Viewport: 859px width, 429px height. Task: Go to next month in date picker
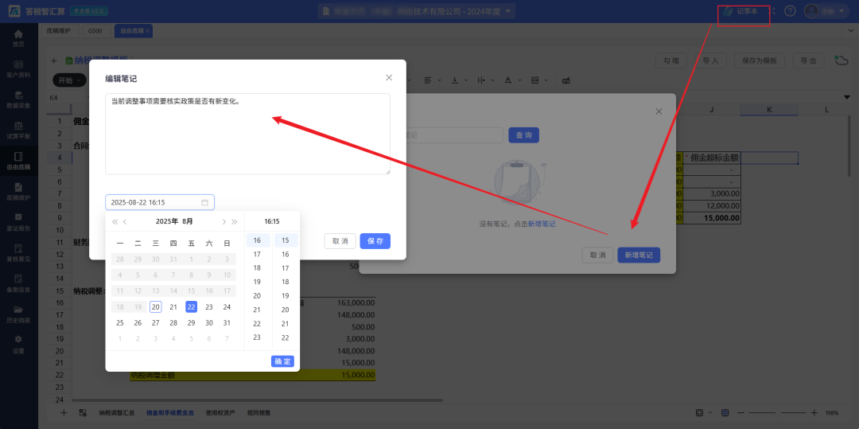[x=223, y=222]
